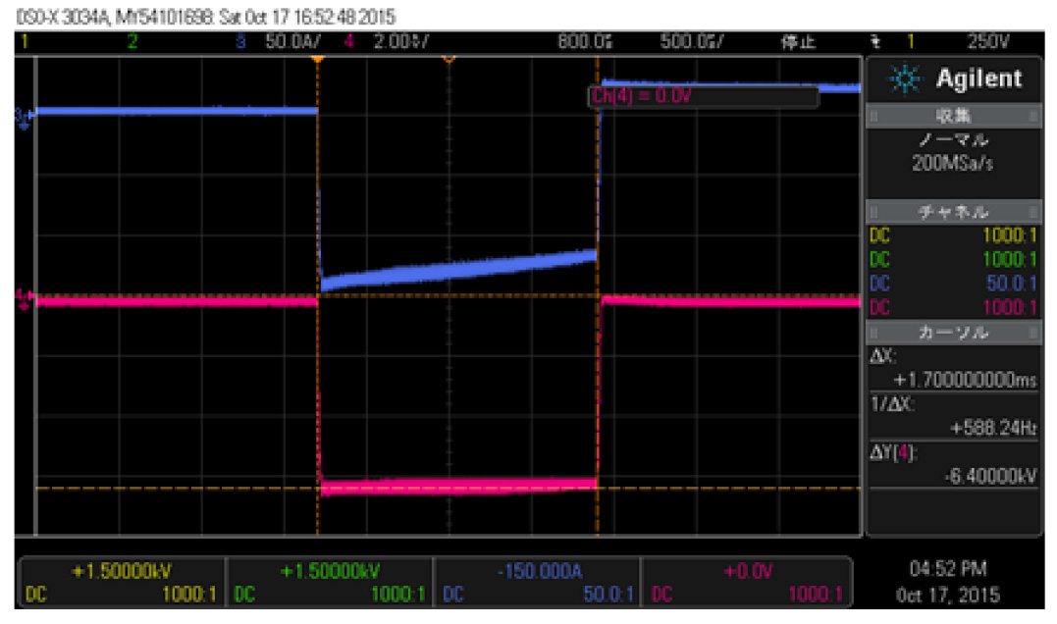Screen dimensions: 1057x624
Task: Expand the チャネル channel panel header
Action: coord(953,212)
